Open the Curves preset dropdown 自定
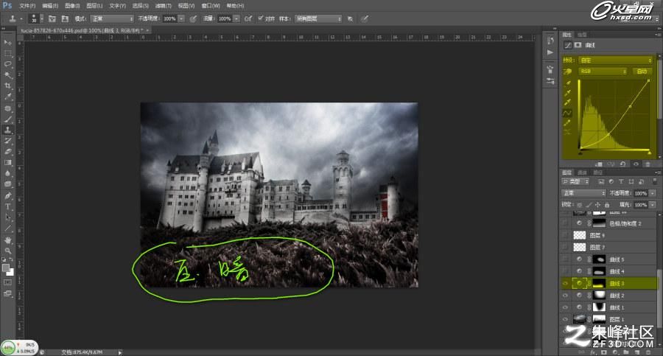Image resolution: width=663 pixels, height=356 pixels. 615,60
